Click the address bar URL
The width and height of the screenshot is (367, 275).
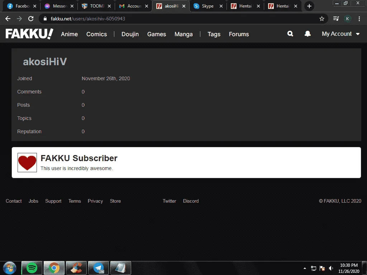88,19
